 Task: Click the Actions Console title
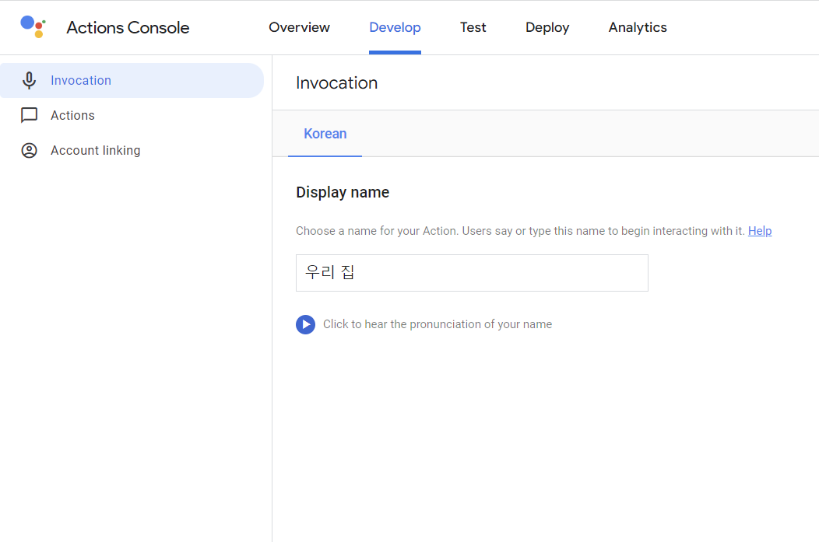128,28
